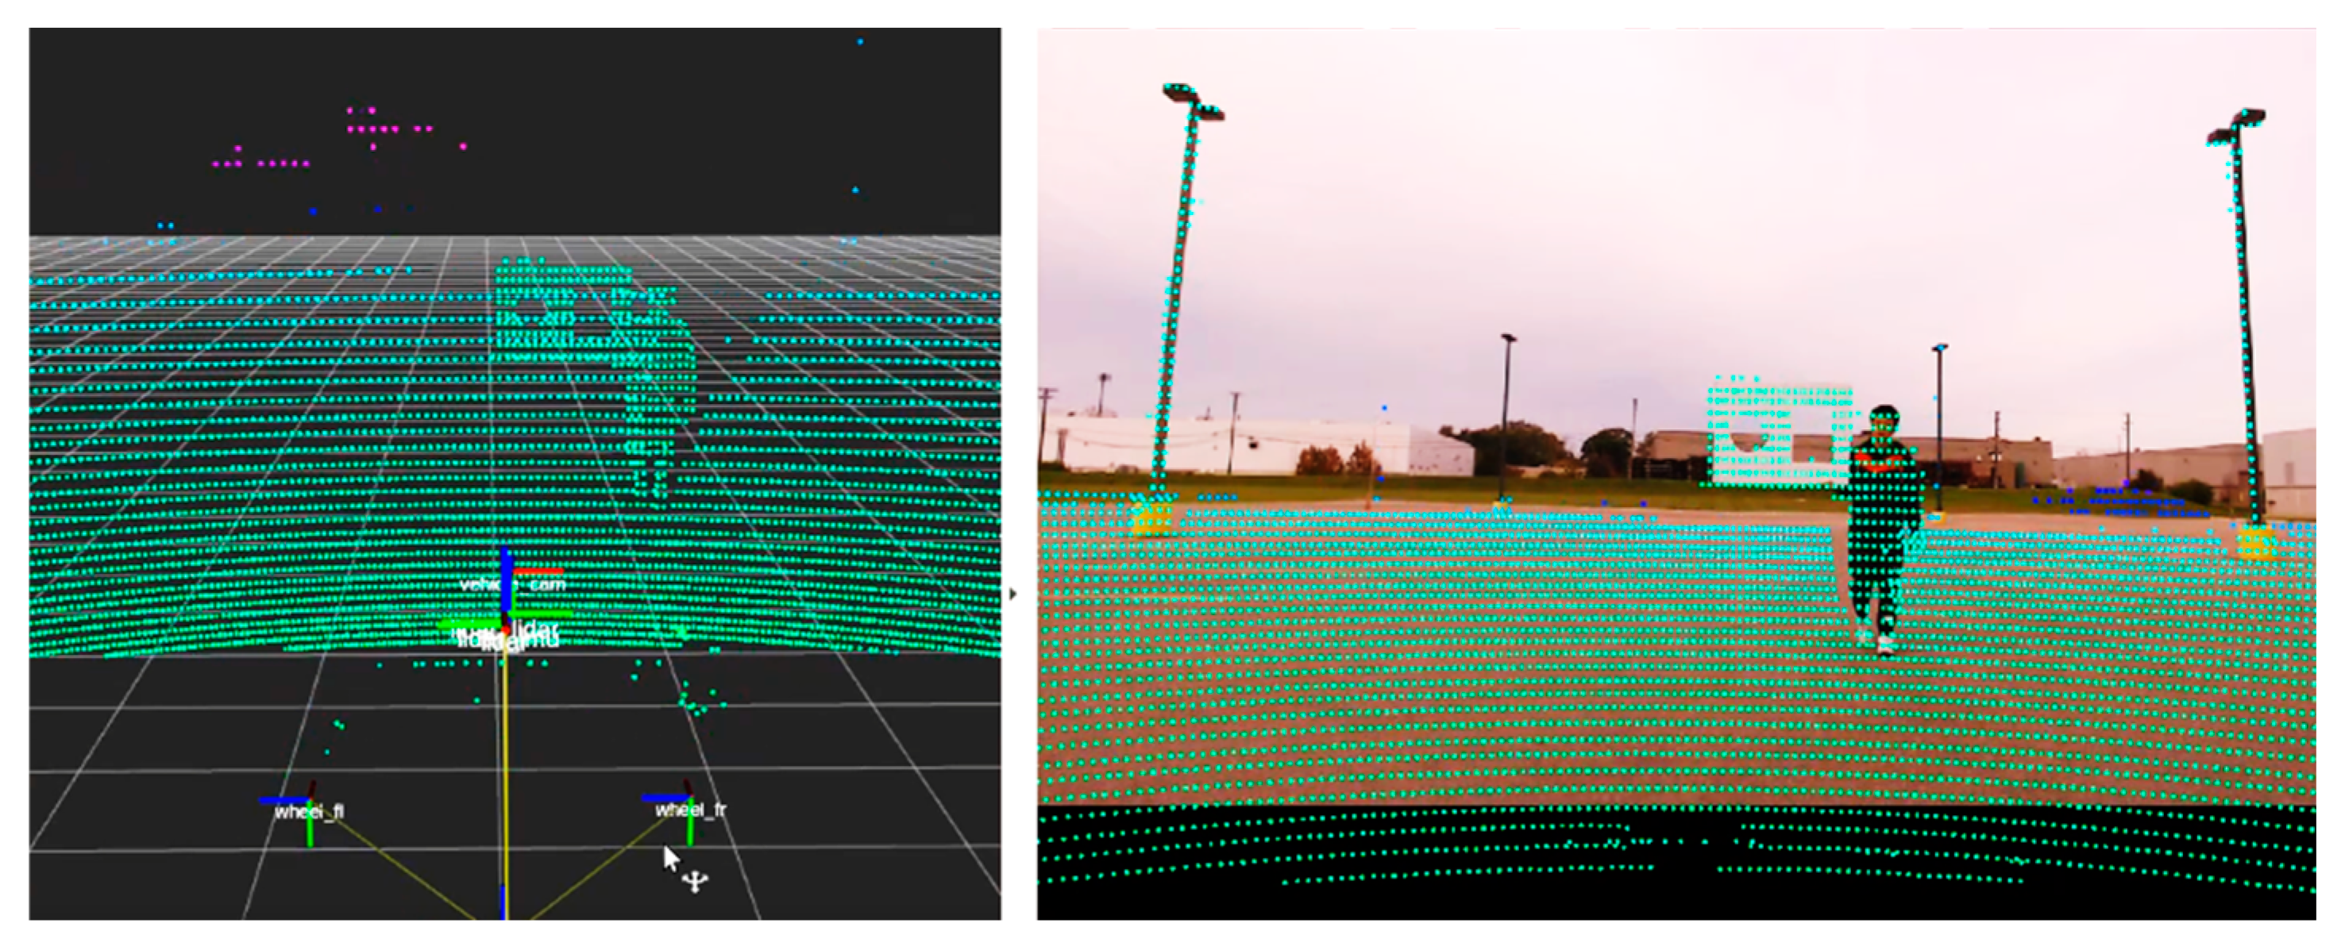Screen dimensions: 2345x950
Task: Click the yellow base of right lamp post
Action: pyautogui.click(x=2256, y=543)
